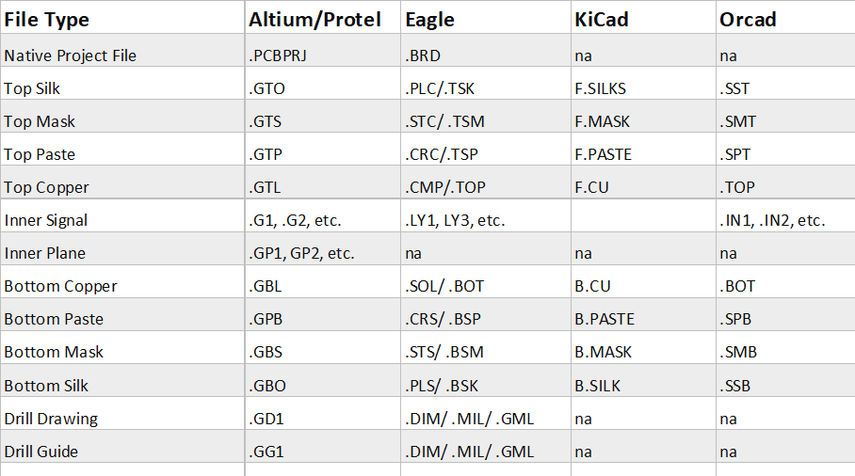Image resolution: width=855 pixels, height=476 pixels.
Task: Select the Altium/Protel header cell
Action: point(315,19)
